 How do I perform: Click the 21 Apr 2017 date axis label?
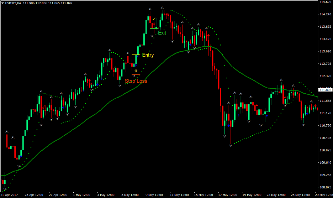[x=10, y=195]
